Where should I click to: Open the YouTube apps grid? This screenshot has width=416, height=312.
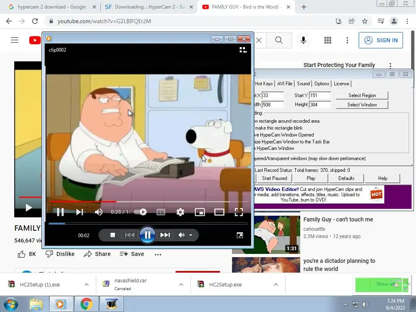click(x=328, y=40)
